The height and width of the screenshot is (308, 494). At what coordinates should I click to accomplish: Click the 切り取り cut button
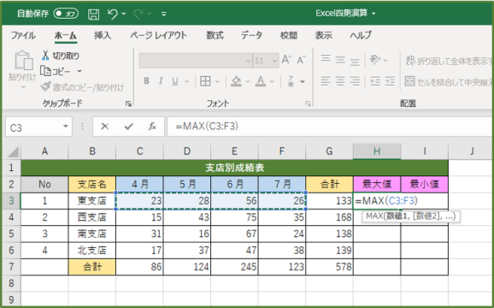[60, 56]
